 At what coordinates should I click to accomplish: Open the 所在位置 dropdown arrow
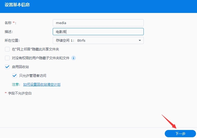click(x=140, y=40)
